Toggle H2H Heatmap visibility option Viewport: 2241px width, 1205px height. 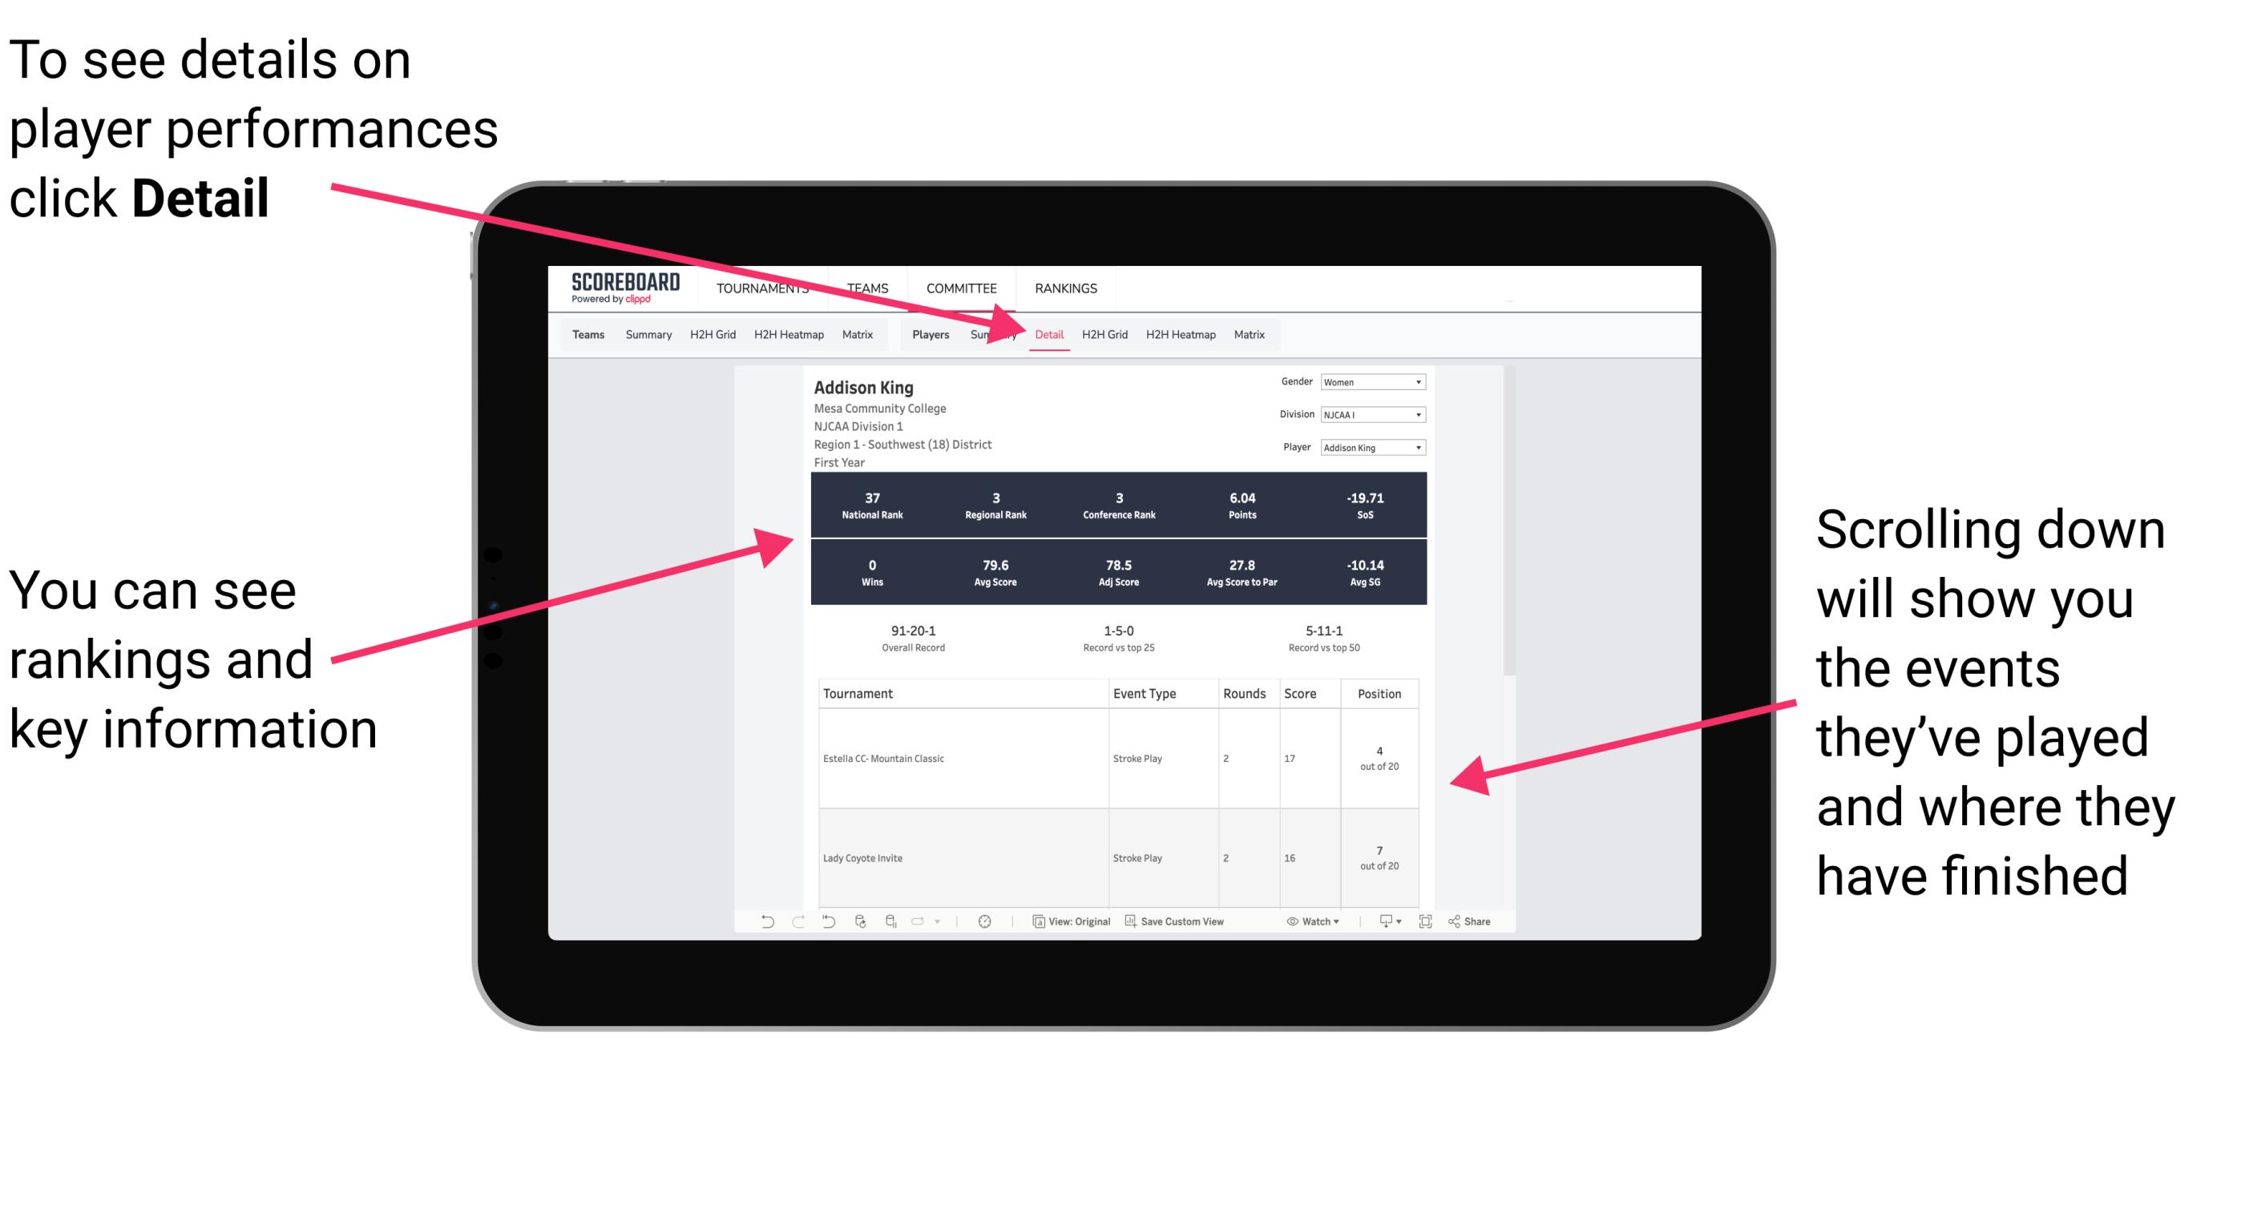click(1180, 334)
